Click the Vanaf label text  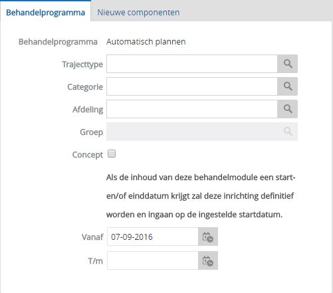coord(92,237)
